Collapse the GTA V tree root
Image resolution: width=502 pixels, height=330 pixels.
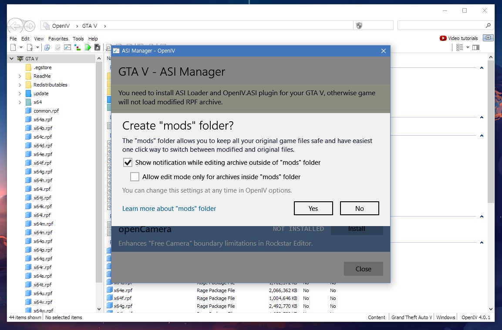[11, 59]
